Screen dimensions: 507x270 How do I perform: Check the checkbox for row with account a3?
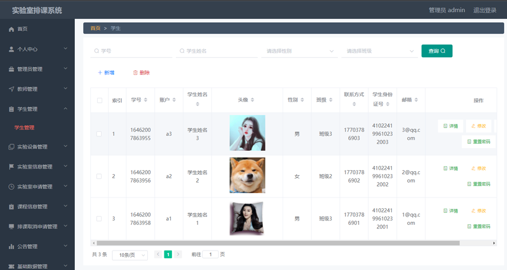pos(99,134)
